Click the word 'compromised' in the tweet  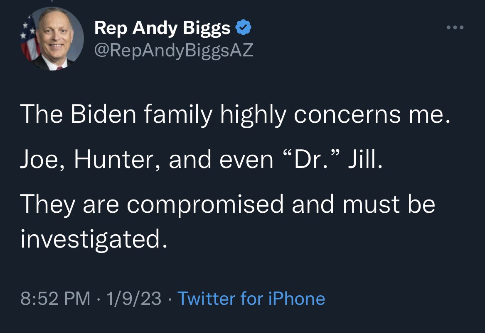pyautogui.click(x=205, y=205)
